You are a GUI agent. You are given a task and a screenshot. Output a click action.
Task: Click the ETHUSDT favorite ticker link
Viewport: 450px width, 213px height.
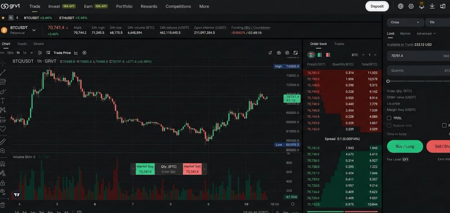click(x=73, y=18)
